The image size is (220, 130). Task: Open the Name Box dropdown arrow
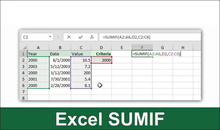point(50,37)
